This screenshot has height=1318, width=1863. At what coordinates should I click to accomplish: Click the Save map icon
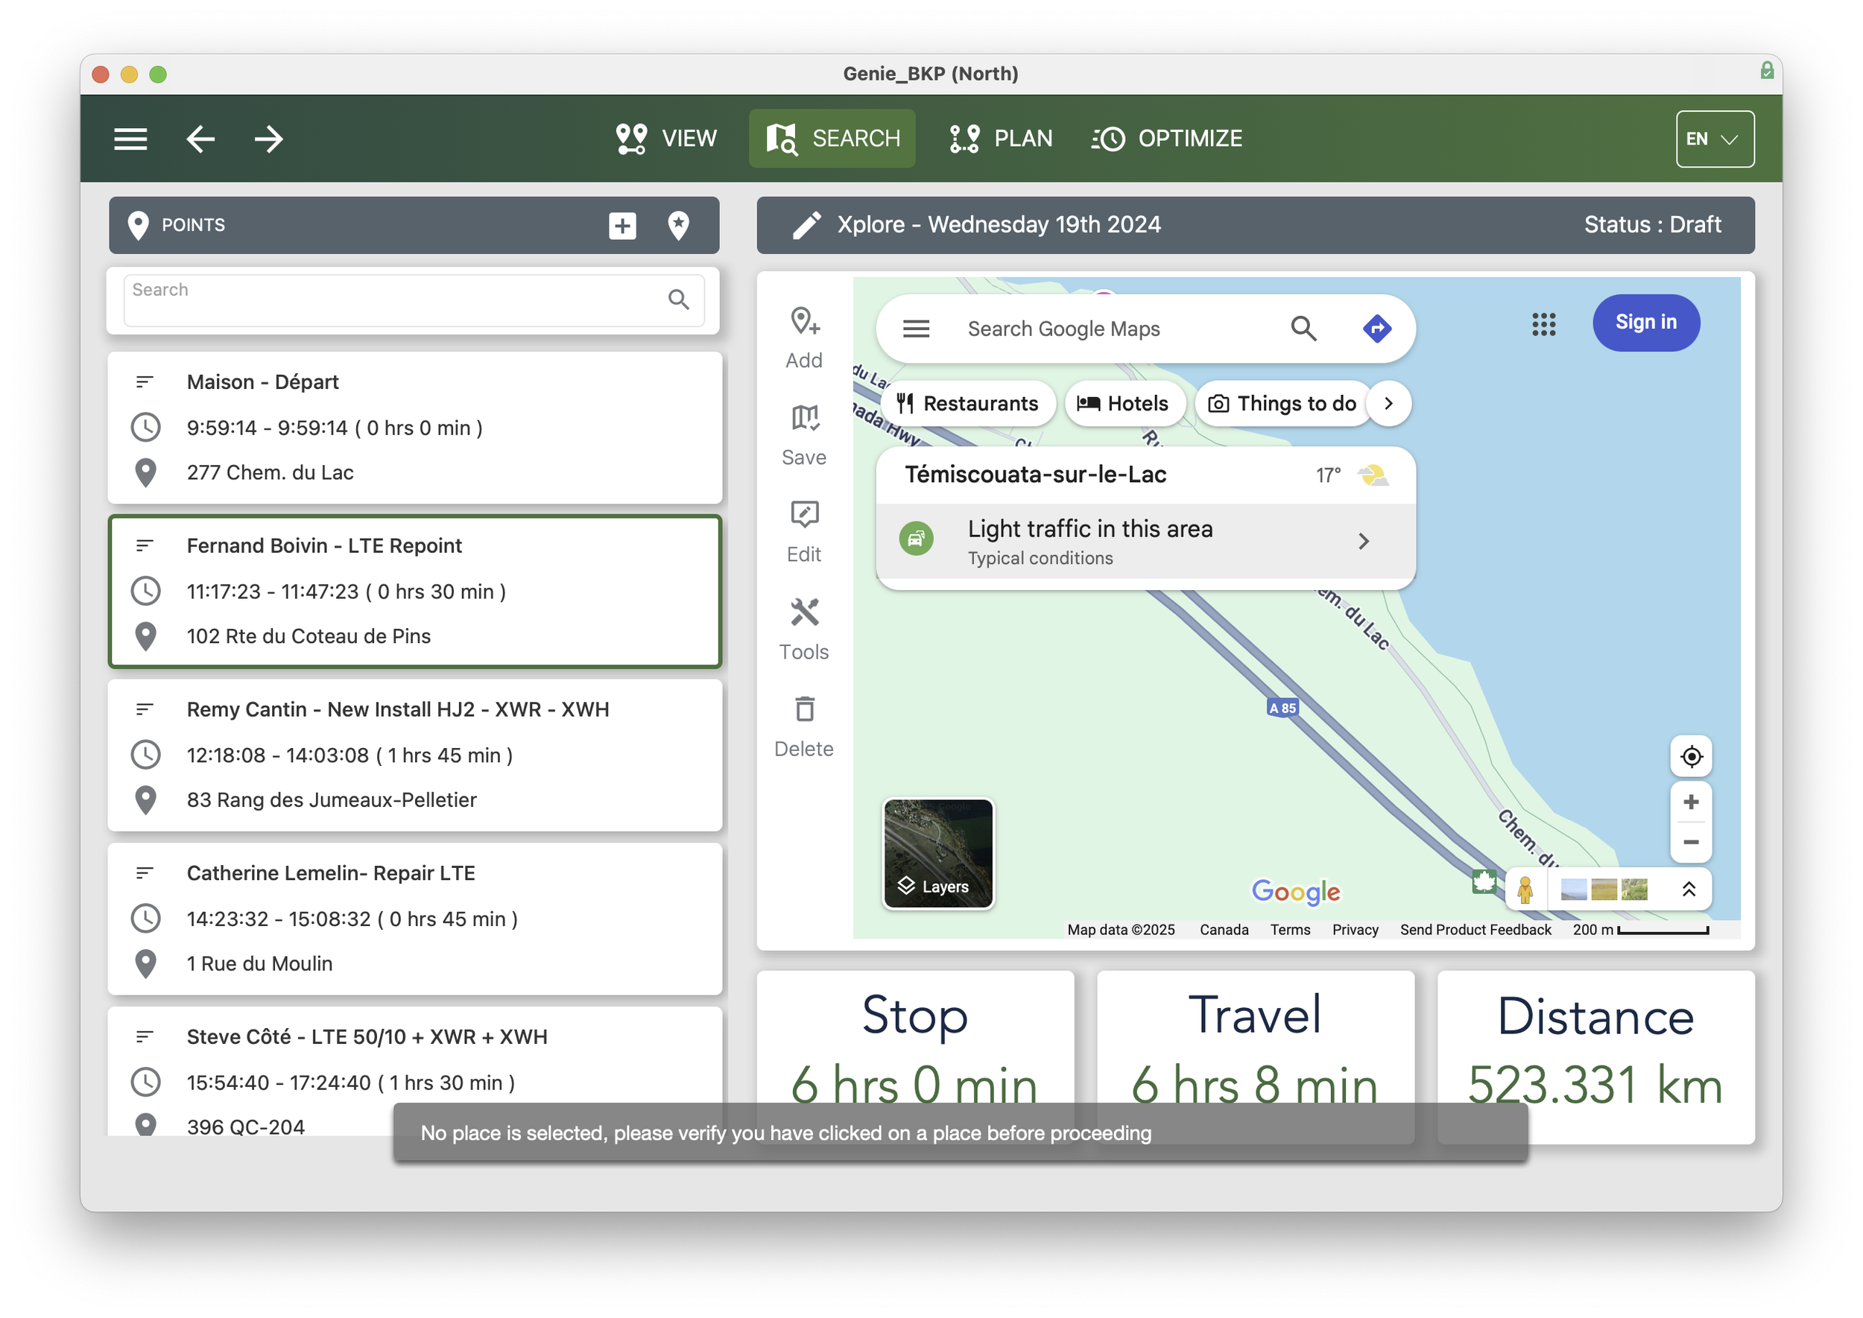[803, 419]
